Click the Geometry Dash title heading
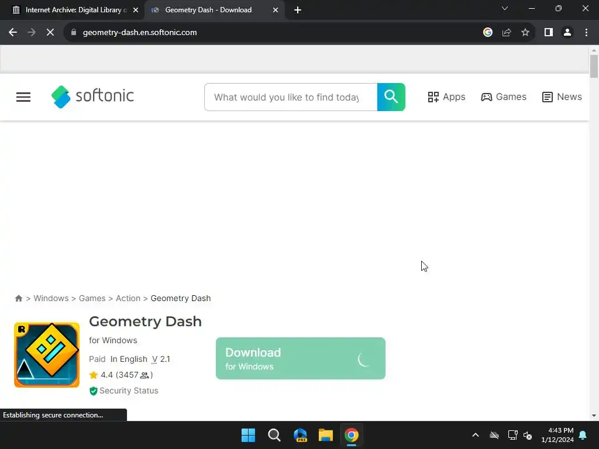The image size is (599, 449). point(145,322)
